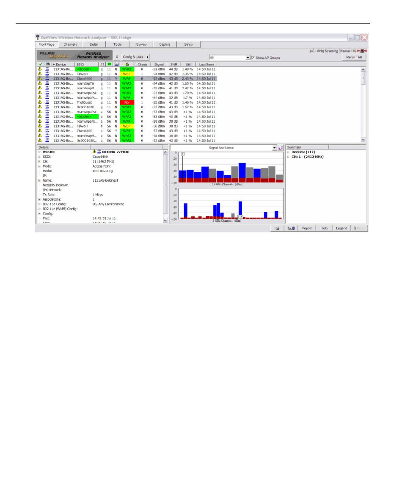Switch to the Front Page tab
This screenshot has height=488, width=402.
point(47,44)
